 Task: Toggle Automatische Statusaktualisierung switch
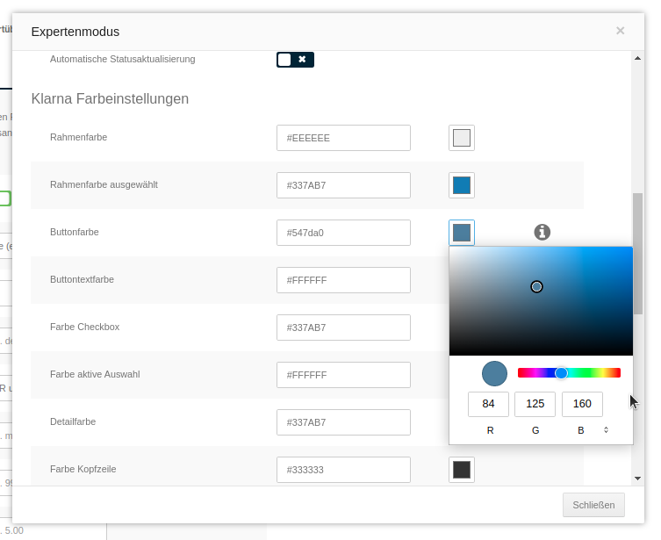coord(295,60)
